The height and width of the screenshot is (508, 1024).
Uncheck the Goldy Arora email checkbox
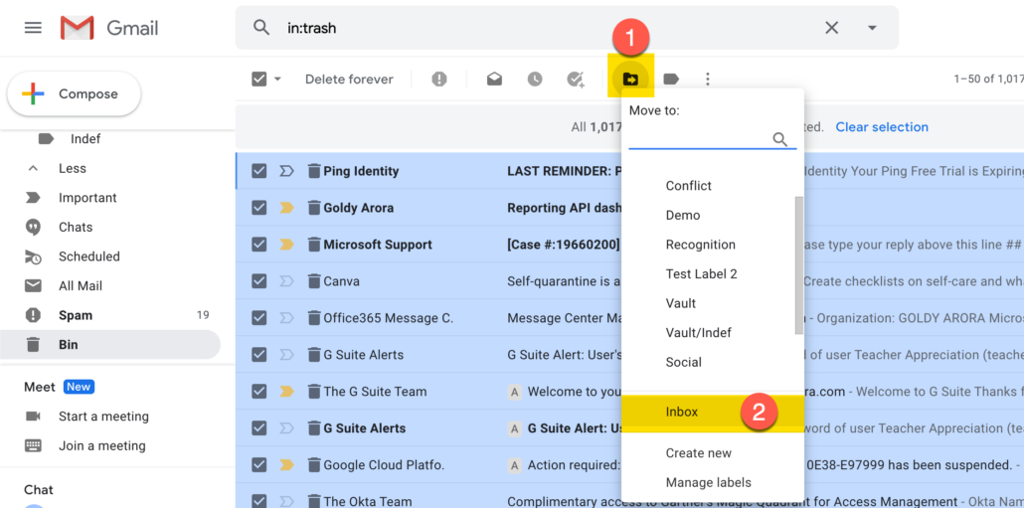[259, 208]
